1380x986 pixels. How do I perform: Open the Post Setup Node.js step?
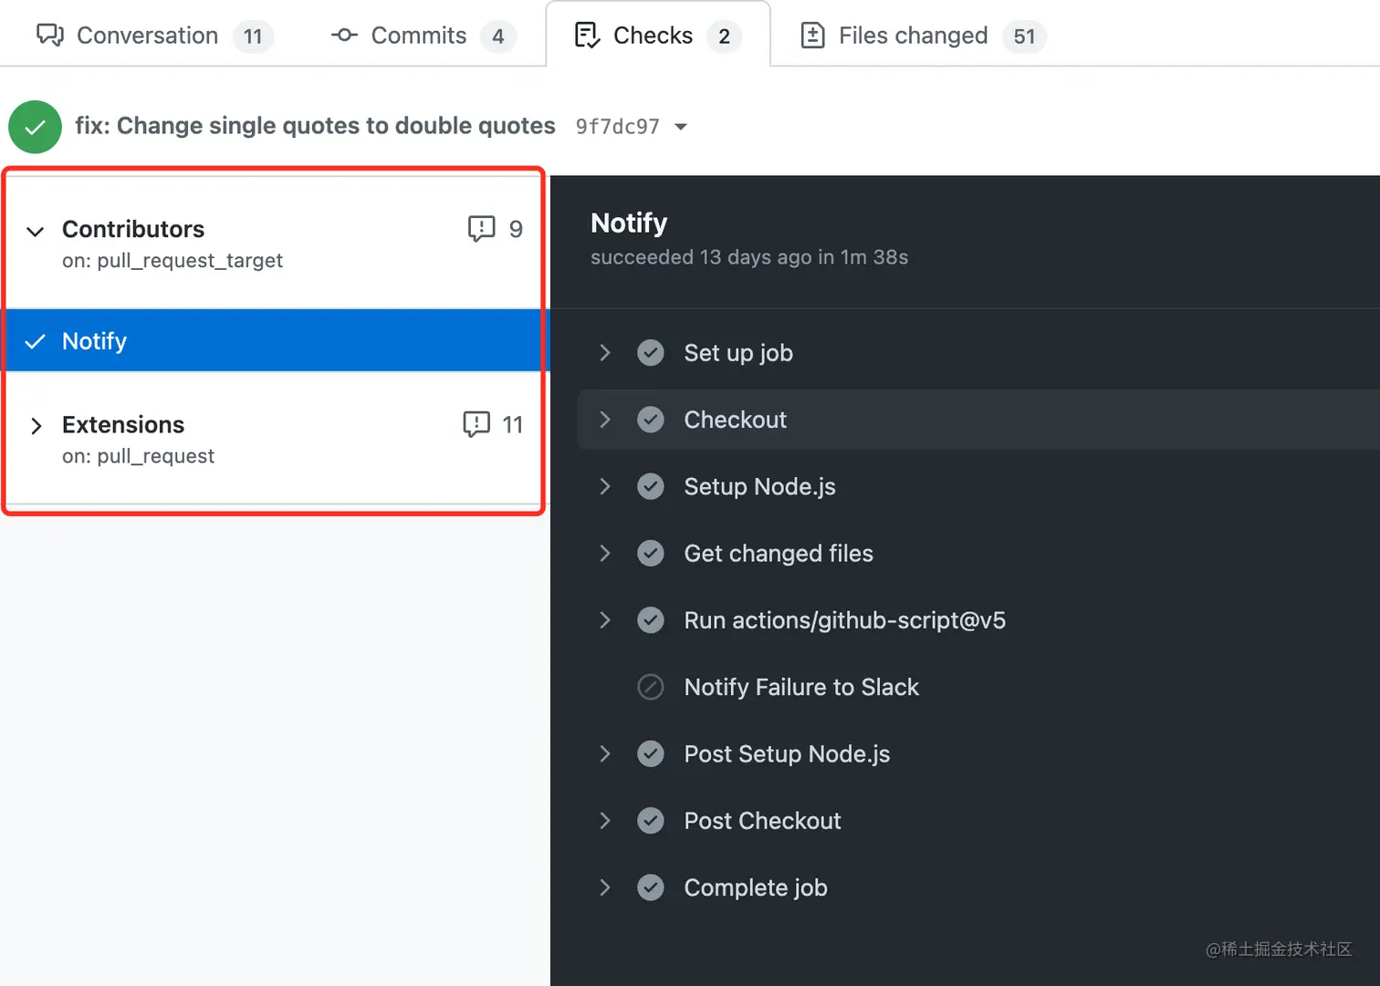coord(604,754)
